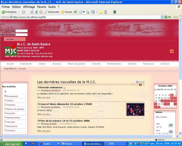Select the French flag language icon
The width and height of the screenshot is (182, 146).
[x=140, y=85]
